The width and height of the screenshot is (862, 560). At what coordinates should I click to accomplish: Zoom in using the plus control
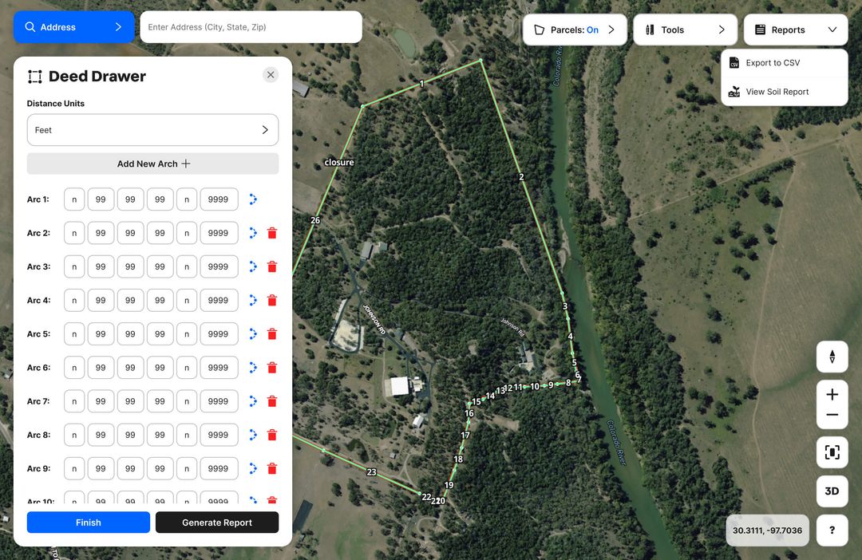[832, 394]
